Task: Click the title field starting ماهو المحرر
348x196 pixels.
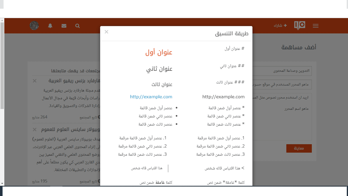Action: click(282, 85)
